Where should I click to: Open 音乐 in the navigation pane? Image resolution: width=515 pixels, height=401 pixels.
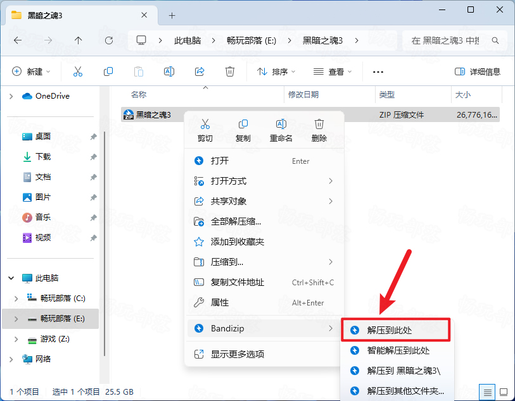point(42,218)
